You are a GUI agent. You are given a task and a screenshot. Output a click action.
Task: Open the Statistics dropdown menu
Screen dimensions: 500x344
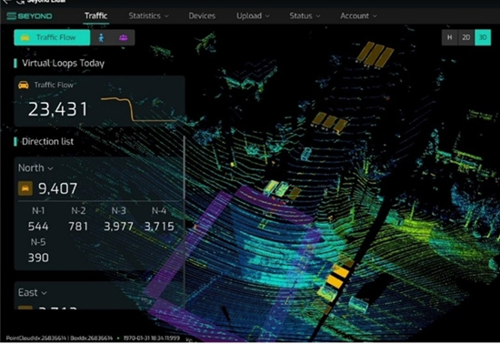[148, 16]
